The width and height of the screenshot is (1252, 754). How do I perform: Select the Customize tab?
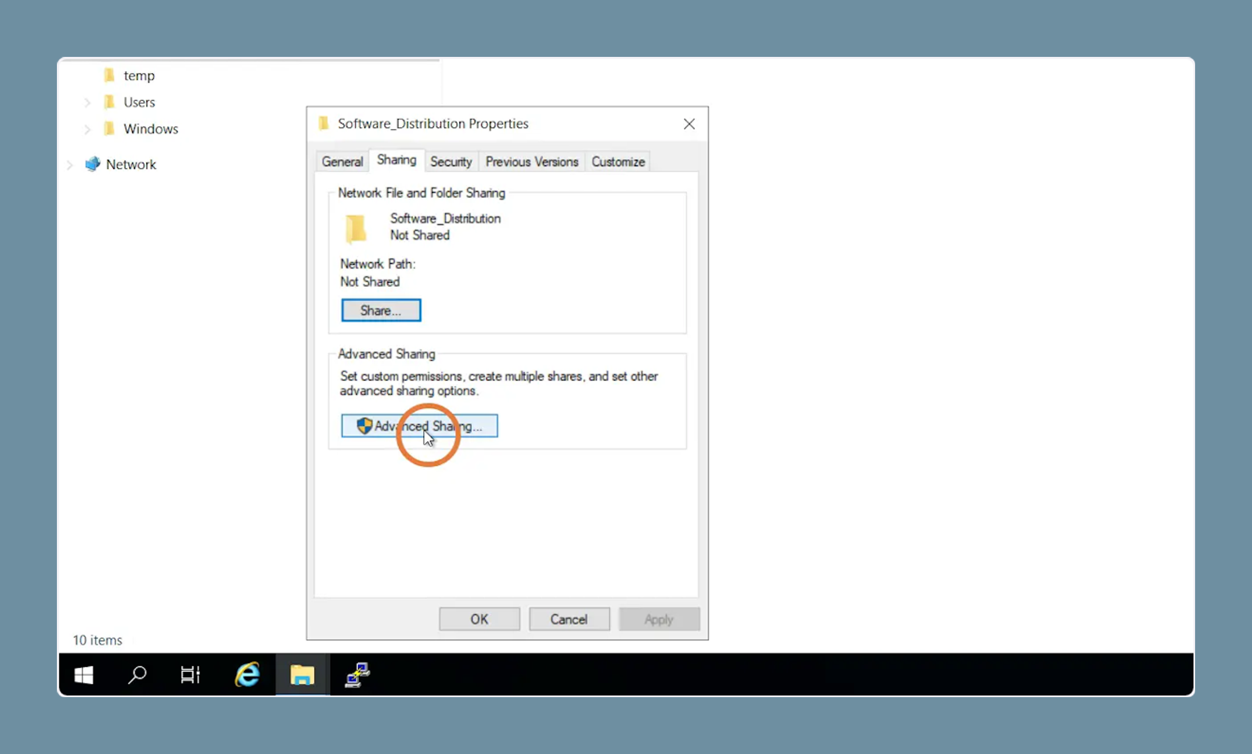618,162
